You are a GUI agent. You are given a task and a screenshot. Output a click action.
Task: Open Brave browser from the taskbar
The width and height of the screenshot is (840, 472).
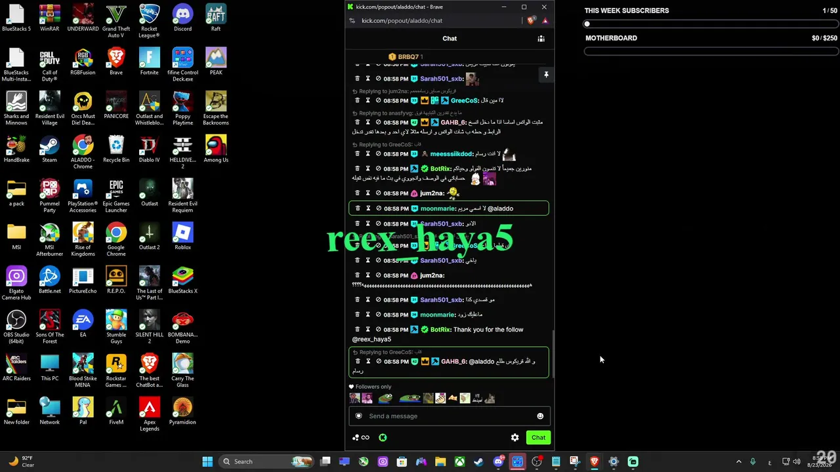[x=595, y=462]
